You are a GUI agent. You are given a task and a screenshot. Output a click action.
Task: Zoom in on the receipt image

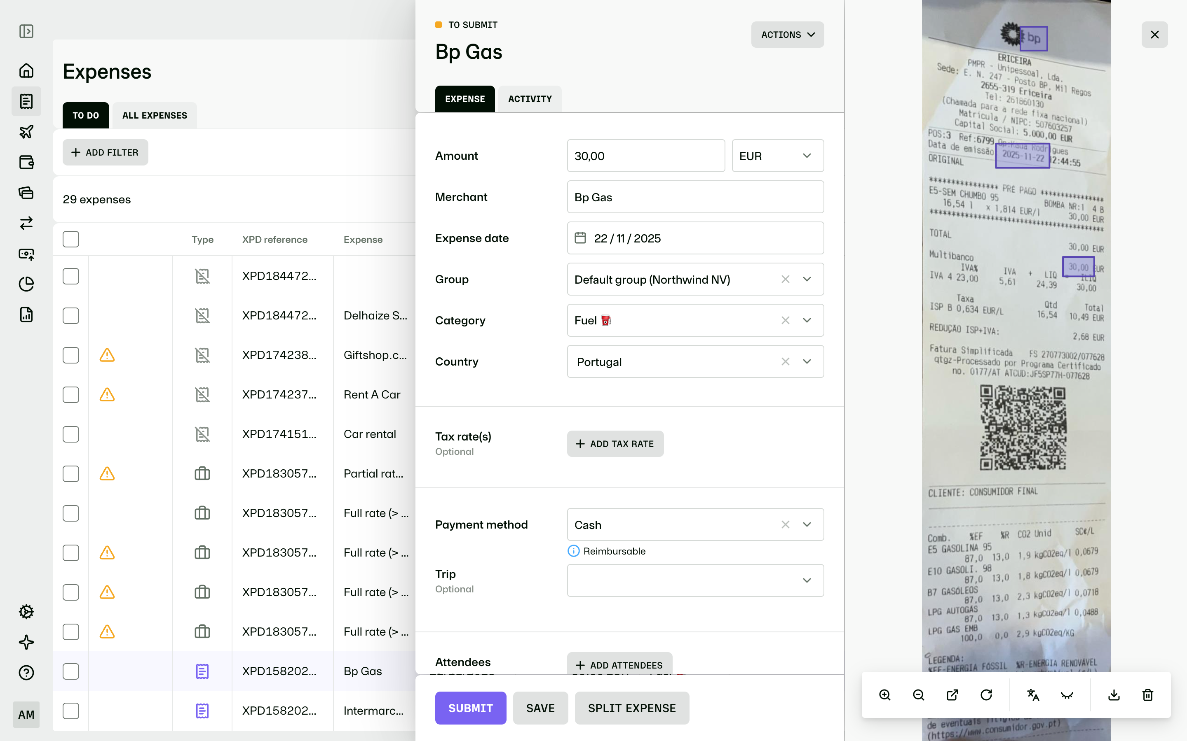pos(885,695)
